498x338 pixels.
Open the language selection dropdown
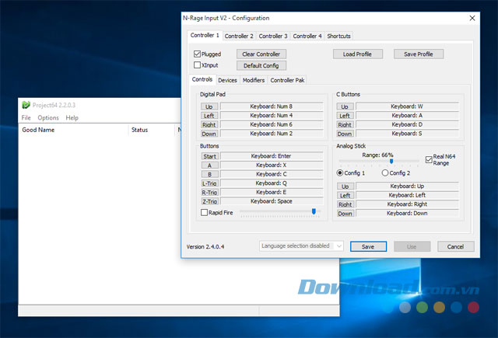(301, 246)
